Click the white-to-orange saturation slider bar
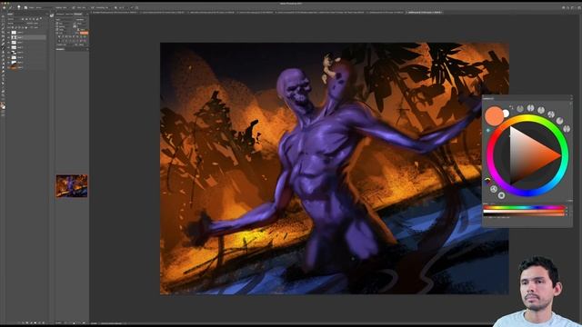Image resolution: width=582 pixels, height=327 pixels. (x=524, y=212)
